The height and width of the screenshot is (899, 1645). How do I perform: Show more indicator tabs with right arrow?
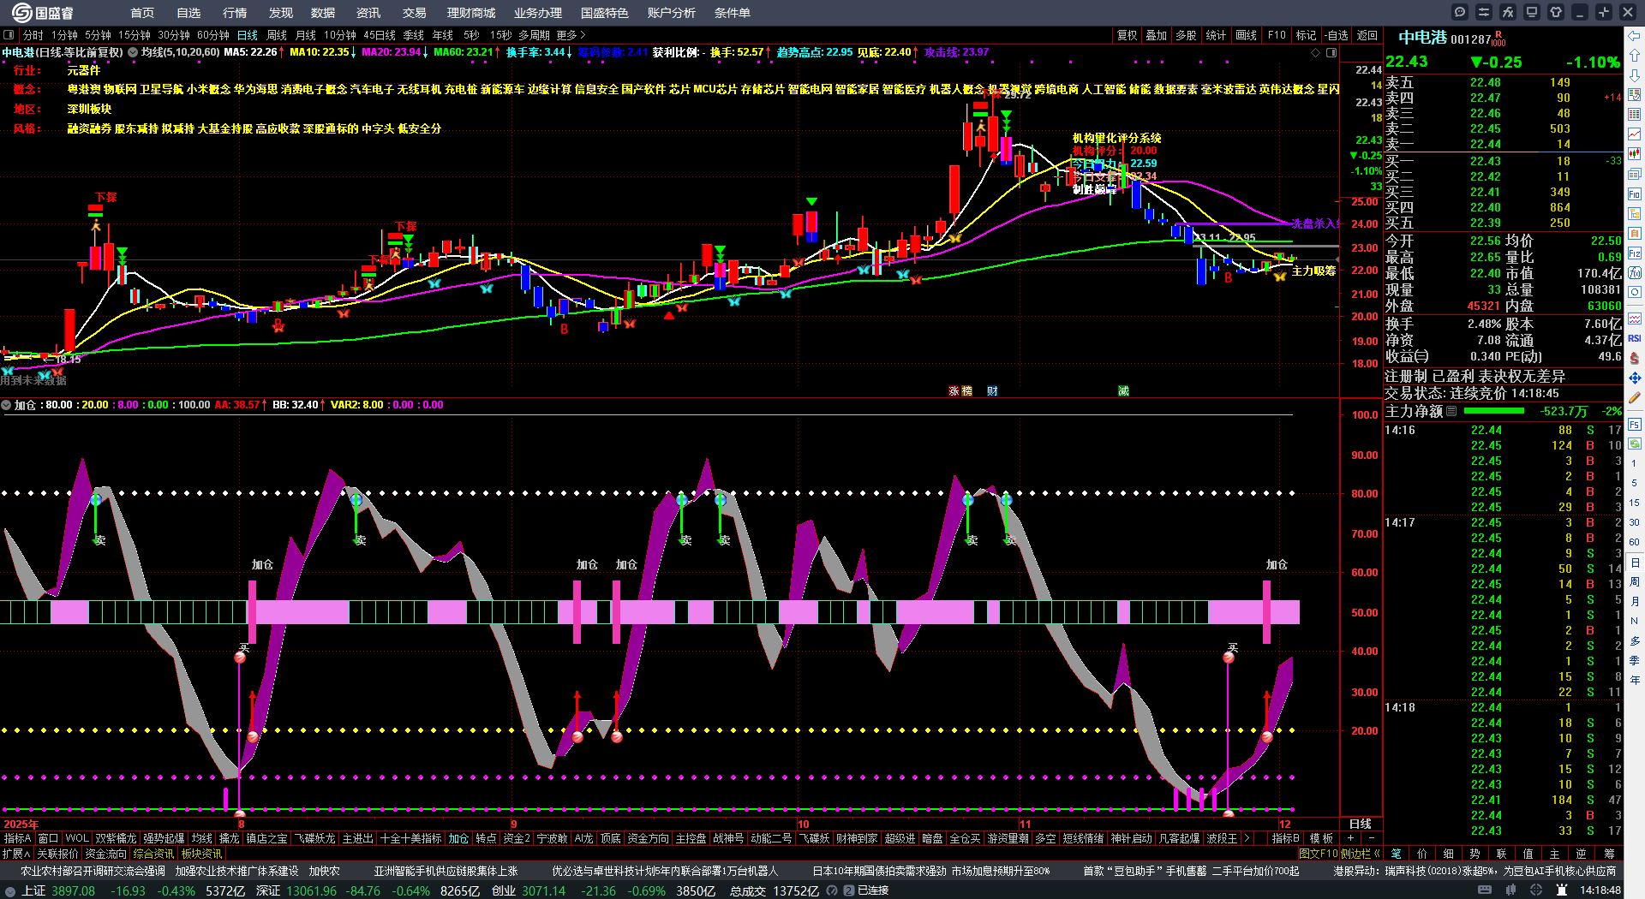(x=1247, y=838)
